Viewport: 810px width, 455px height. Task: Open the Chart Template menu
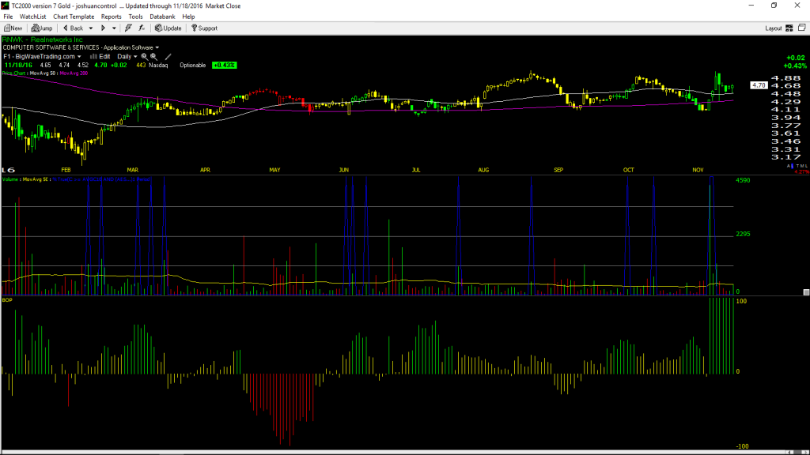74,17
